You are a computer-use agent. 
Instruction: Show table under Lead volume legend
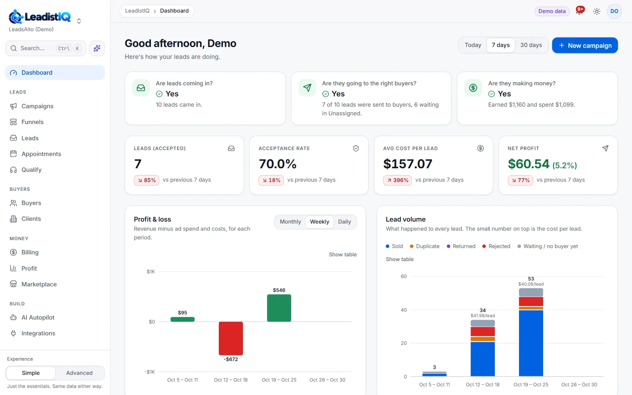coord(400,260)
